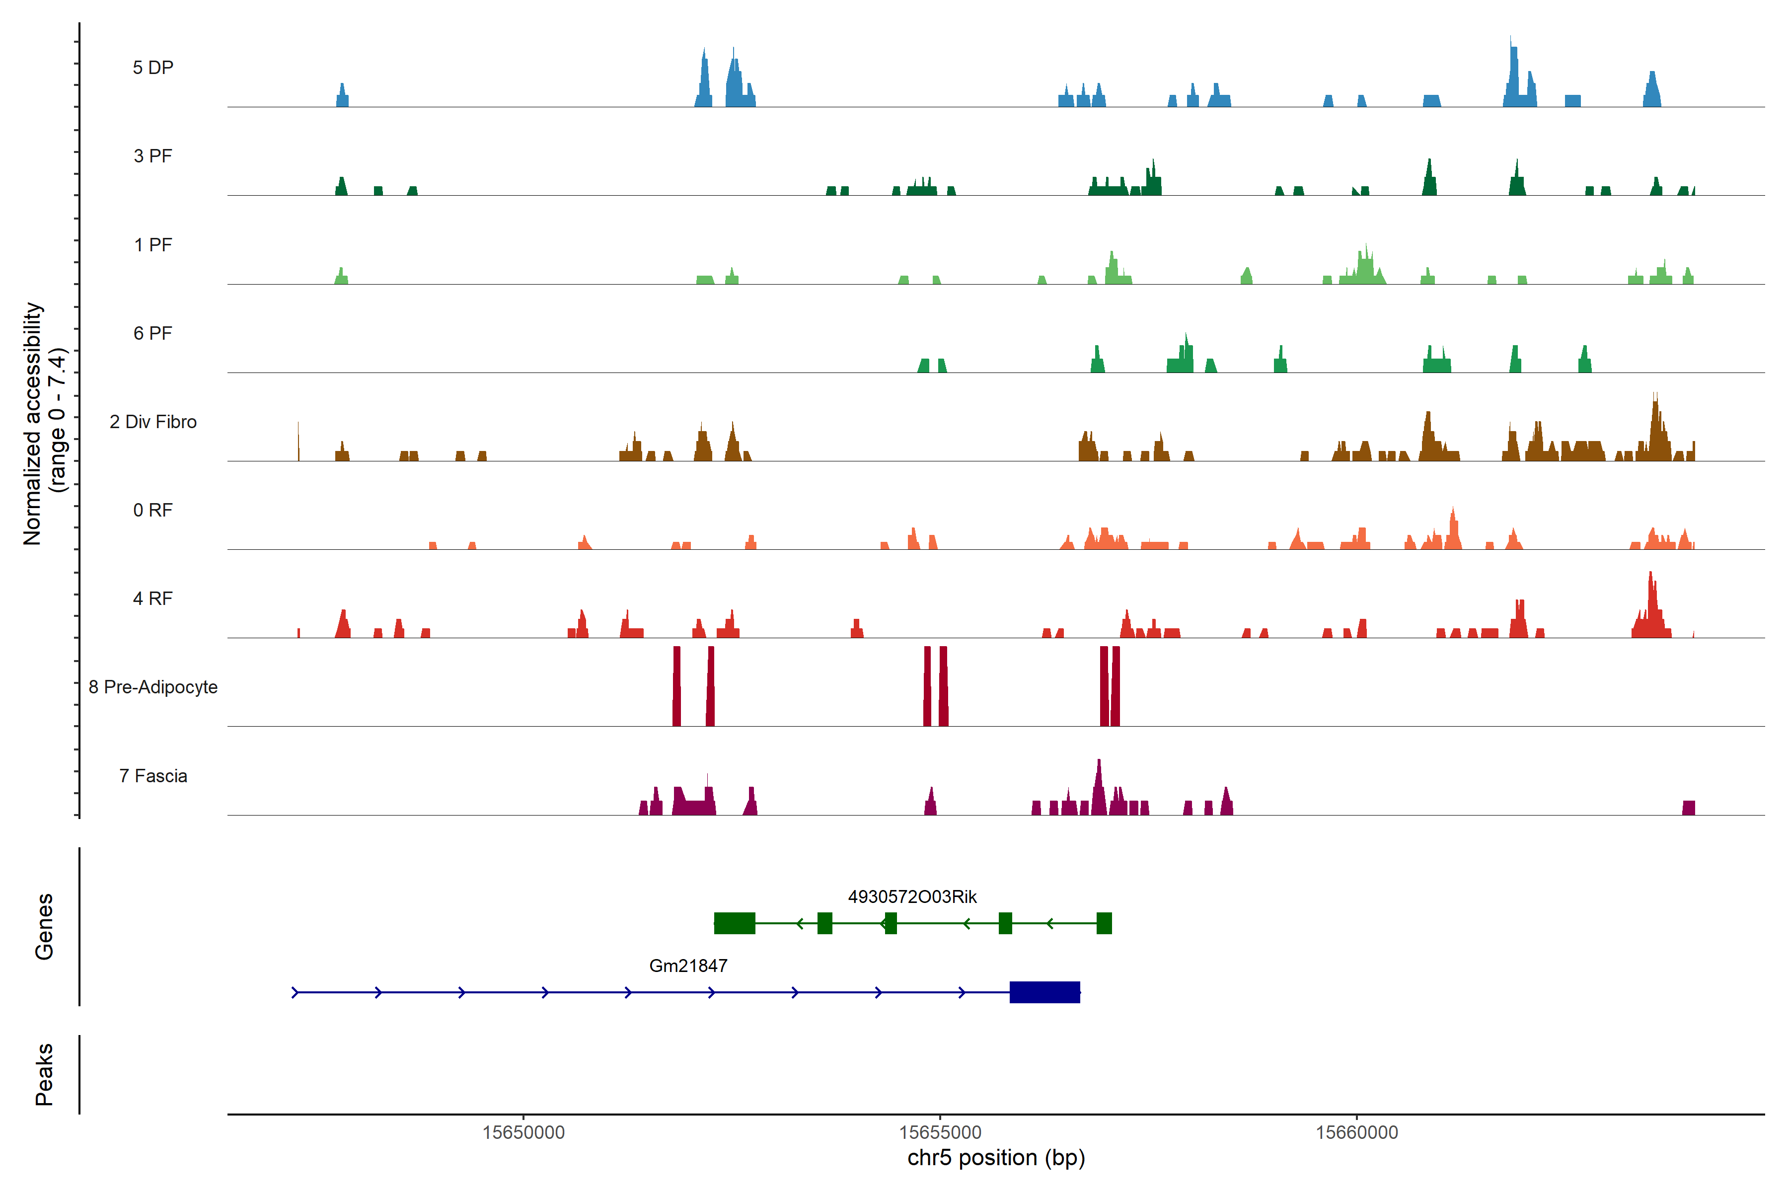Image resolution: width=1788 pixels, height=1192 pixels.
Task: Click the 4 RF track label
Action: pyautogui.click(x=153, y=598)
